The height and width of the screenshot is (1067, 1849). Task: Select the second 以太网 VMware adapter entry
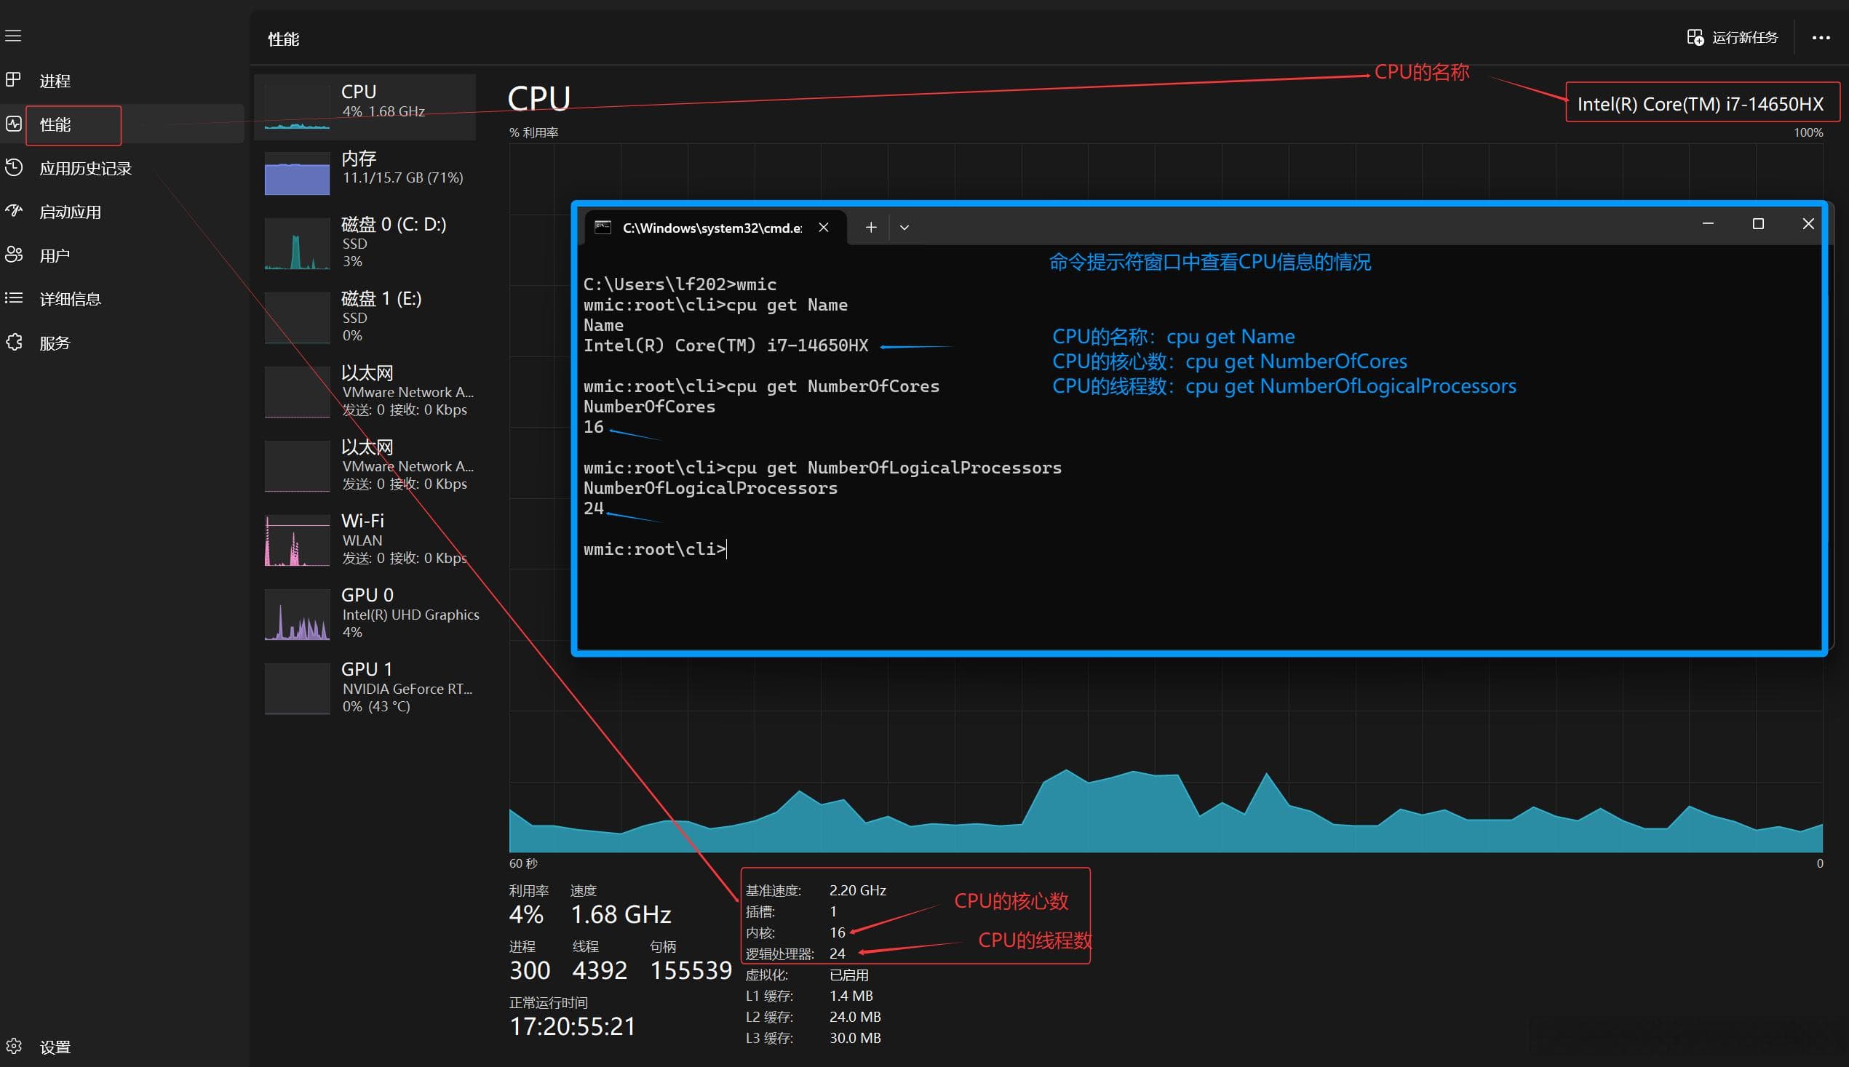pyautogui.click(x=365, y=465)
